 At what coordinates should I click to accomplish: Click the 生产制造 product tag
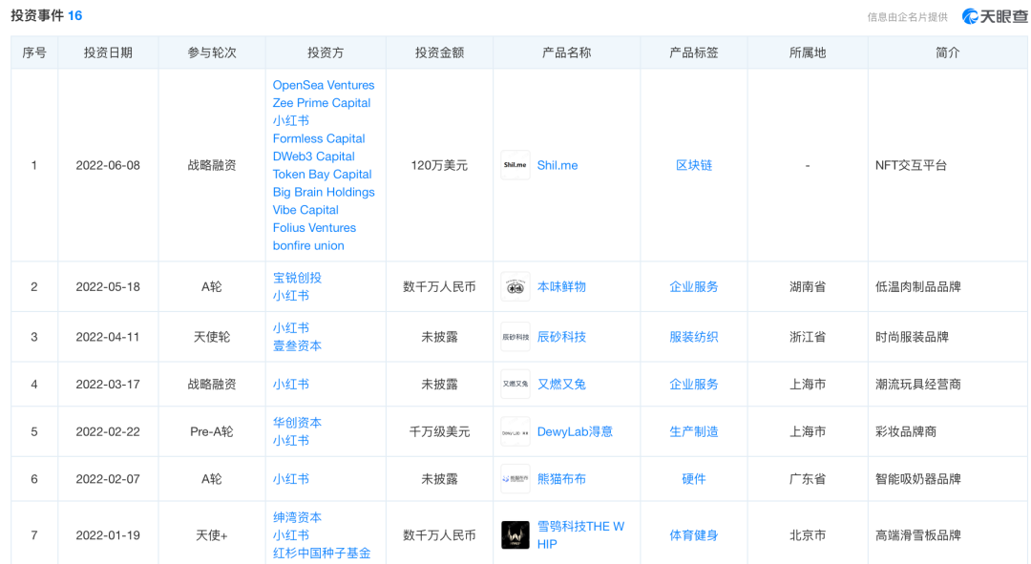coord(694,431)
